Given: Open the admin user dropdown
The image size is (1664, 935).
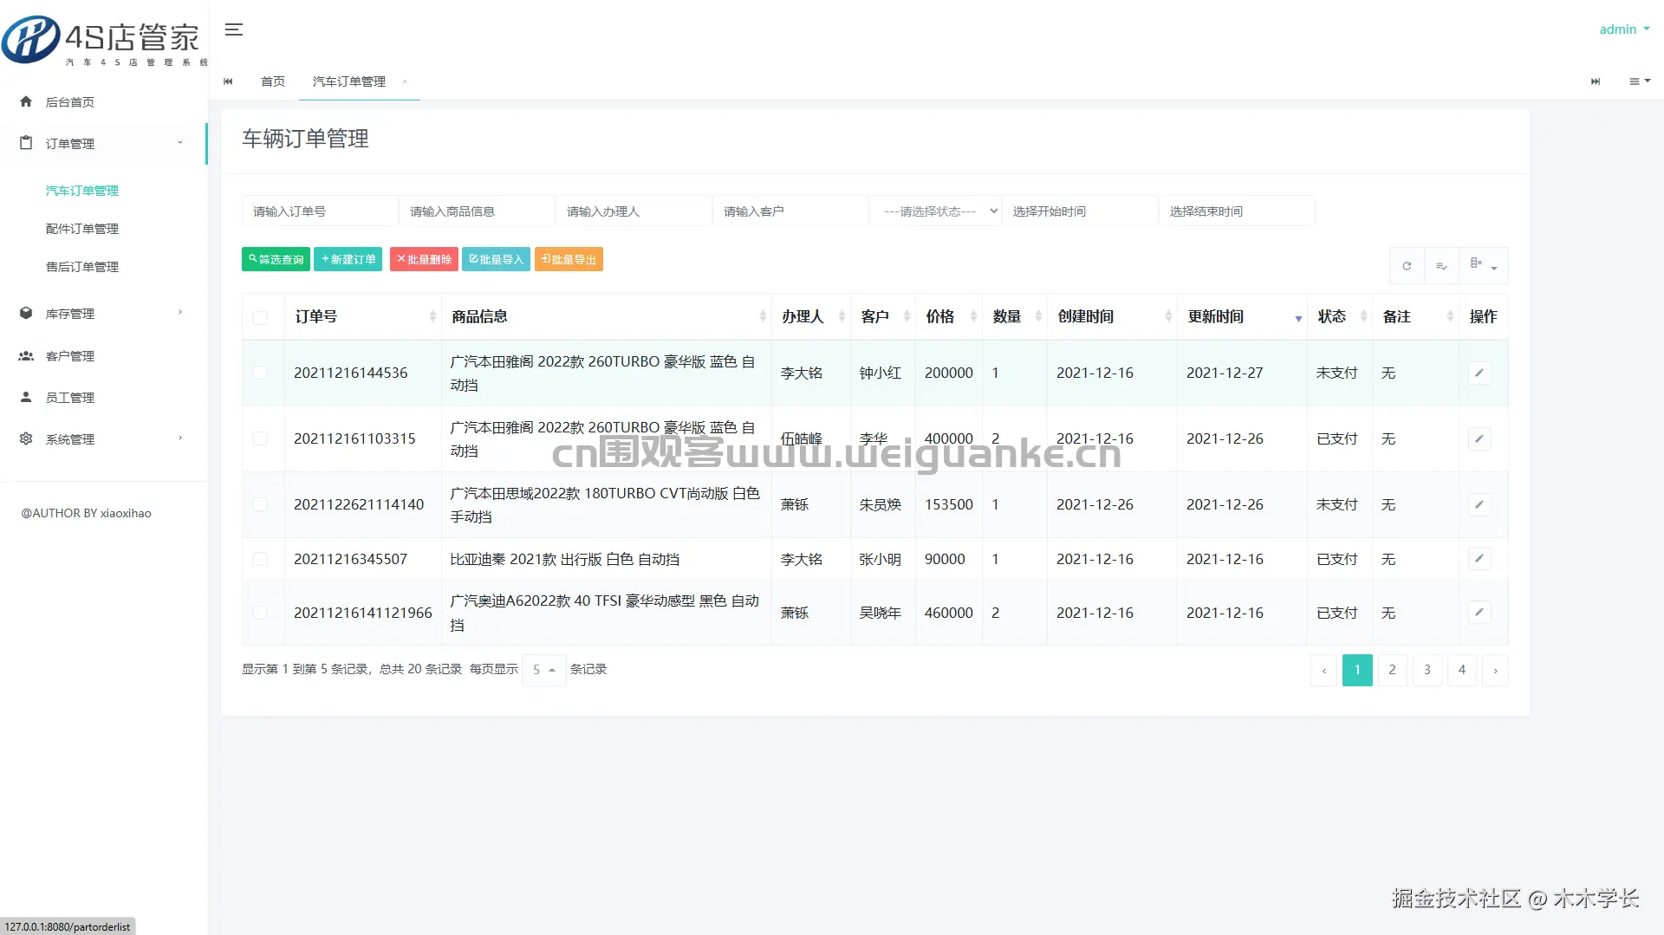Looking at the screenshot, I should pyautogui.click(x=1624, y=29).
